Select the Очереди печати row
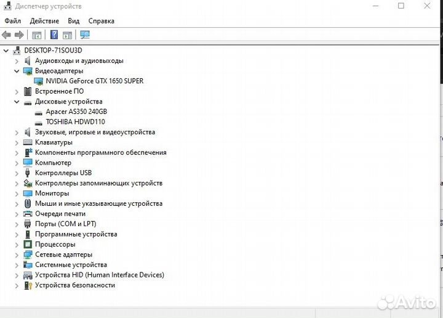 pyautogui.click(x=60, y=214)
